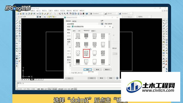
Task: Toggle 正交 ortho mode in status bar
Action: coord(46,89)
